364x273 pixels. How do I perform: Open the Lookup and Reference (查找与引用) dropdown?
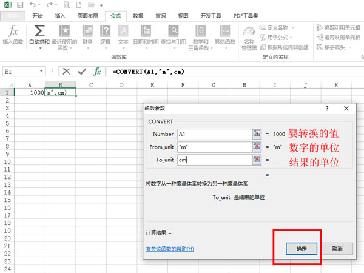click(x=174, y=35)
